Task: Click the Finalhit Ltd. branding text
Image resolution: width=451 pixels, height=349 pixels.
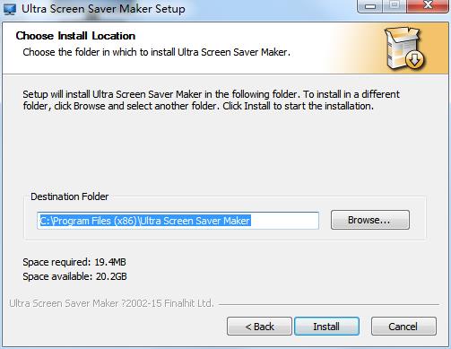Action: pos(112,303)
